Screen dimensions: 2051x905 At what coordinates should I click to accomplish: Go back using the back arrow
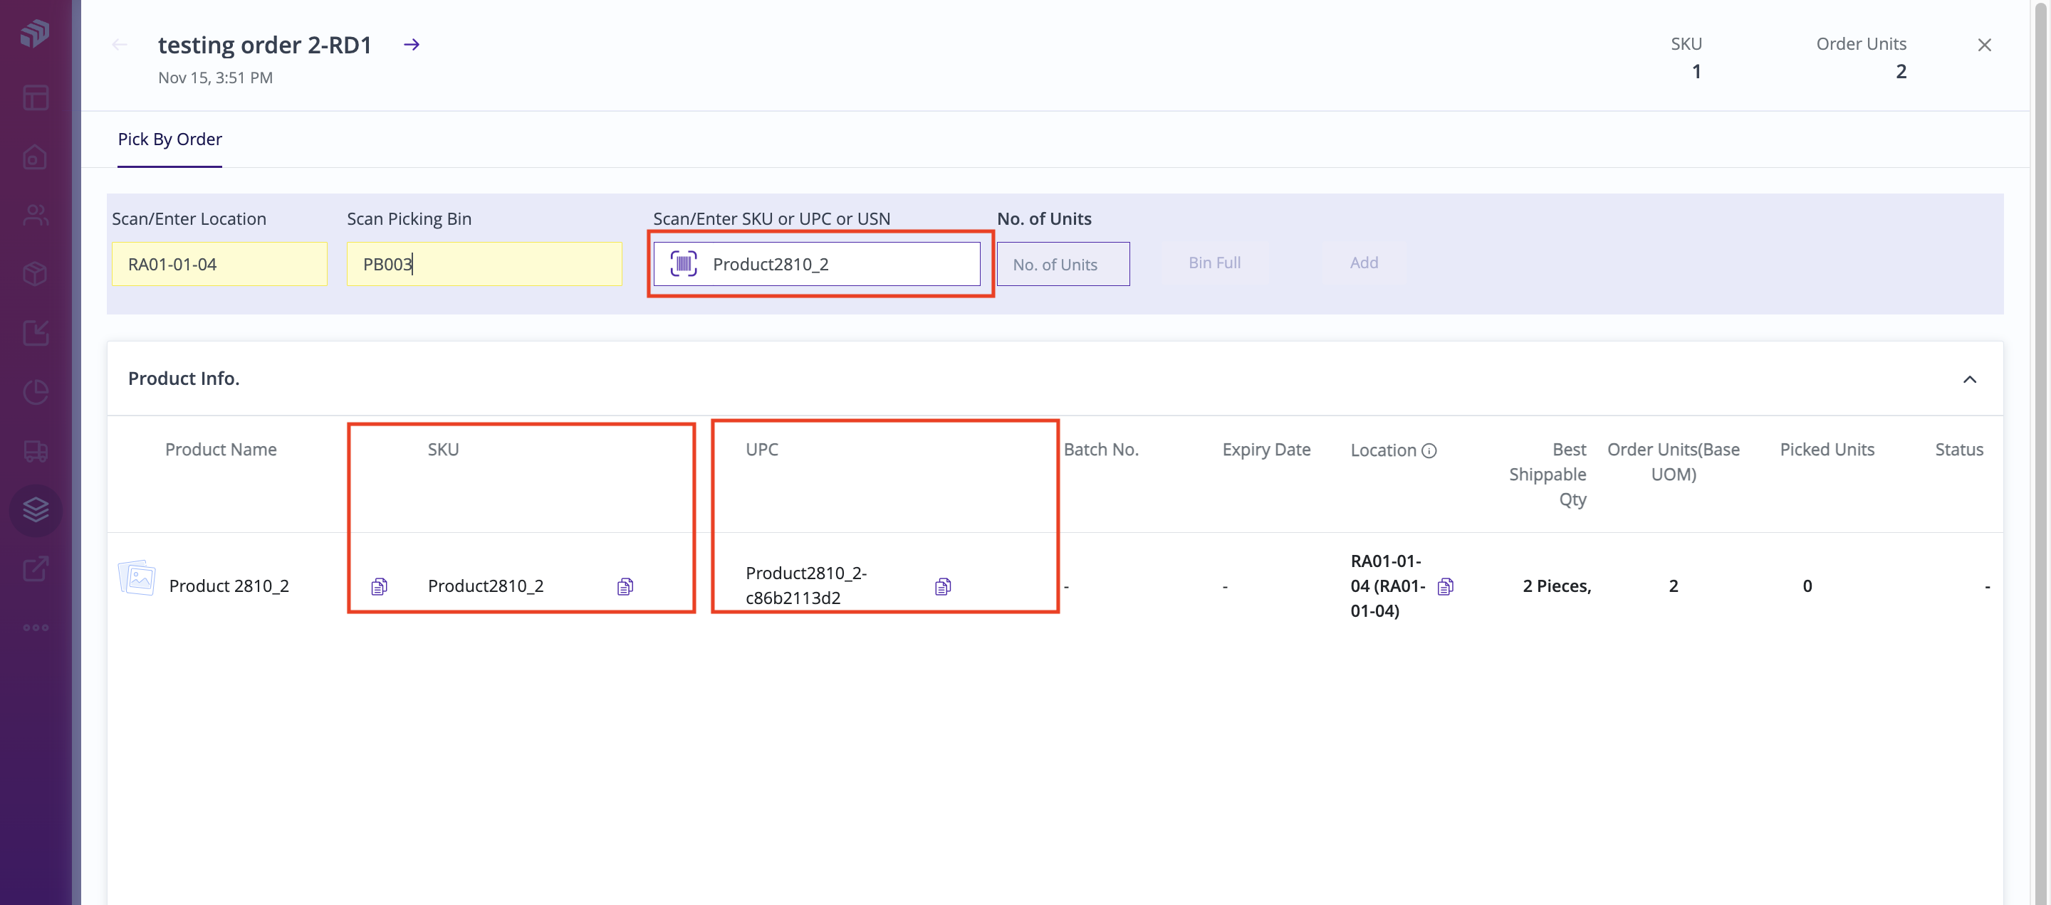click(x=120, y=45)
